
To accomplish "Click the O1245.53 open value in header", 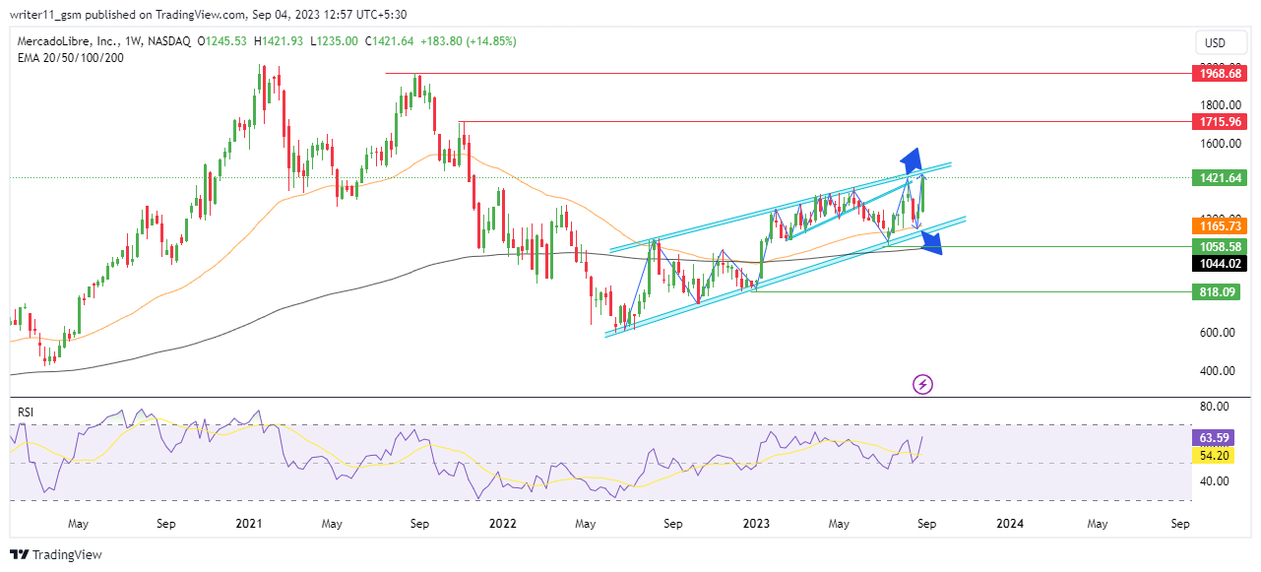I will click(223, 41).
